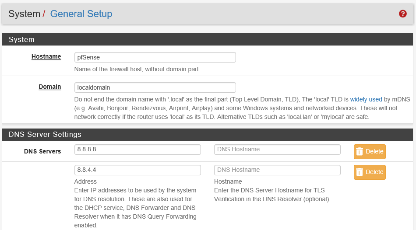The image size is (416, 230).
Task: Open the red help question mark icon
Action: [402, 14]
